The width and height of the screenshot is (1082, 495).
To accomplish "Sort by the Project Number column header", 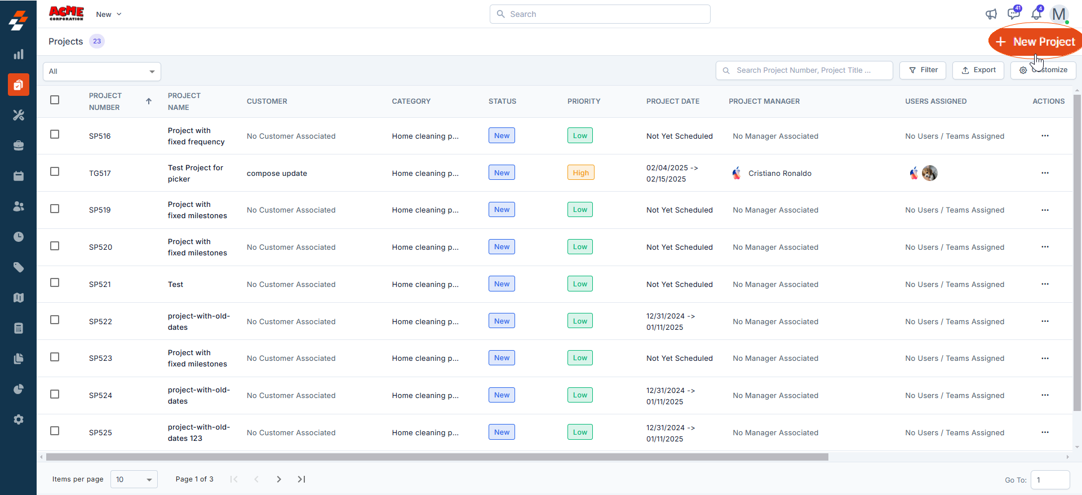I will (105, 101).
